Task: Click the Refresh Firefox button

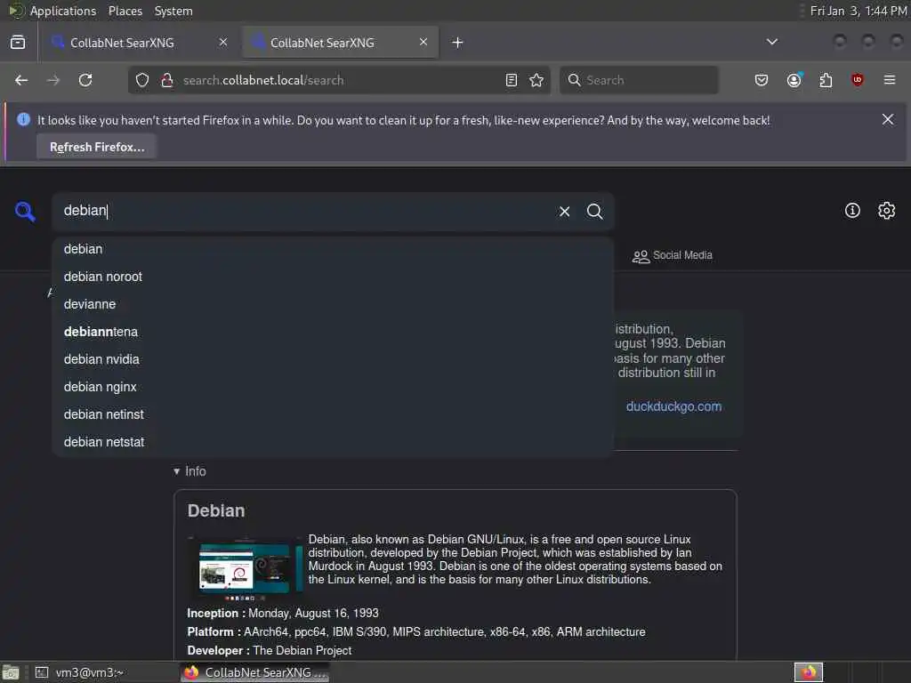Action: 96,147
